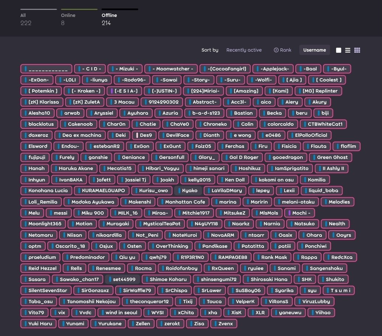Open Kyako user profile
Screen dimensions: 382x336
188,191
